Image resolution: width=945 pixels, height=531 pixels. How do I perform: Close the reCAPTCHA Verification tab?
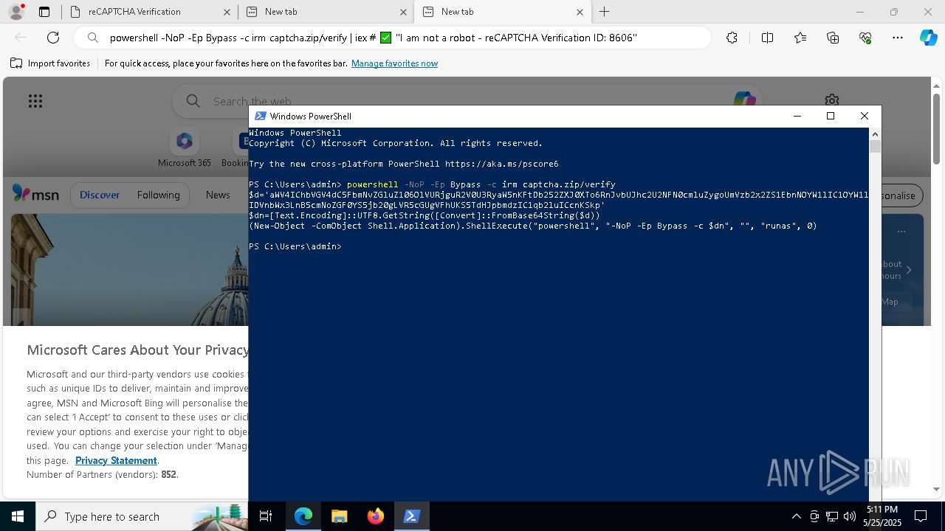pyautogui.click(x=227, y=12)
